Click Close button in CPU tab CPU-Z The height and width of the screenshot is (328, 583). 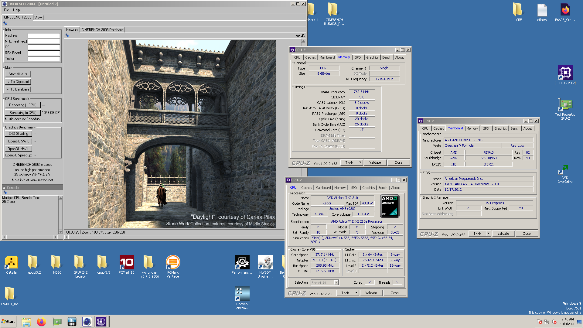click(394, 293)
